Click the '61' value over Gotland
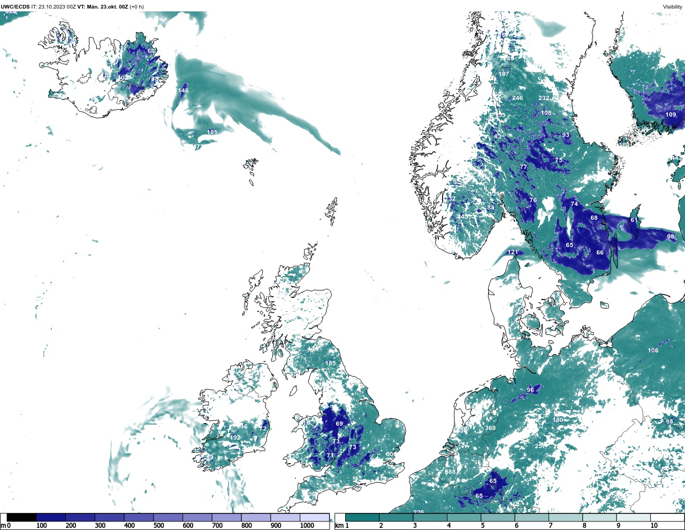The width and height of the screenshot is (685, 530). pyautogui.click(x=634, y=220)
